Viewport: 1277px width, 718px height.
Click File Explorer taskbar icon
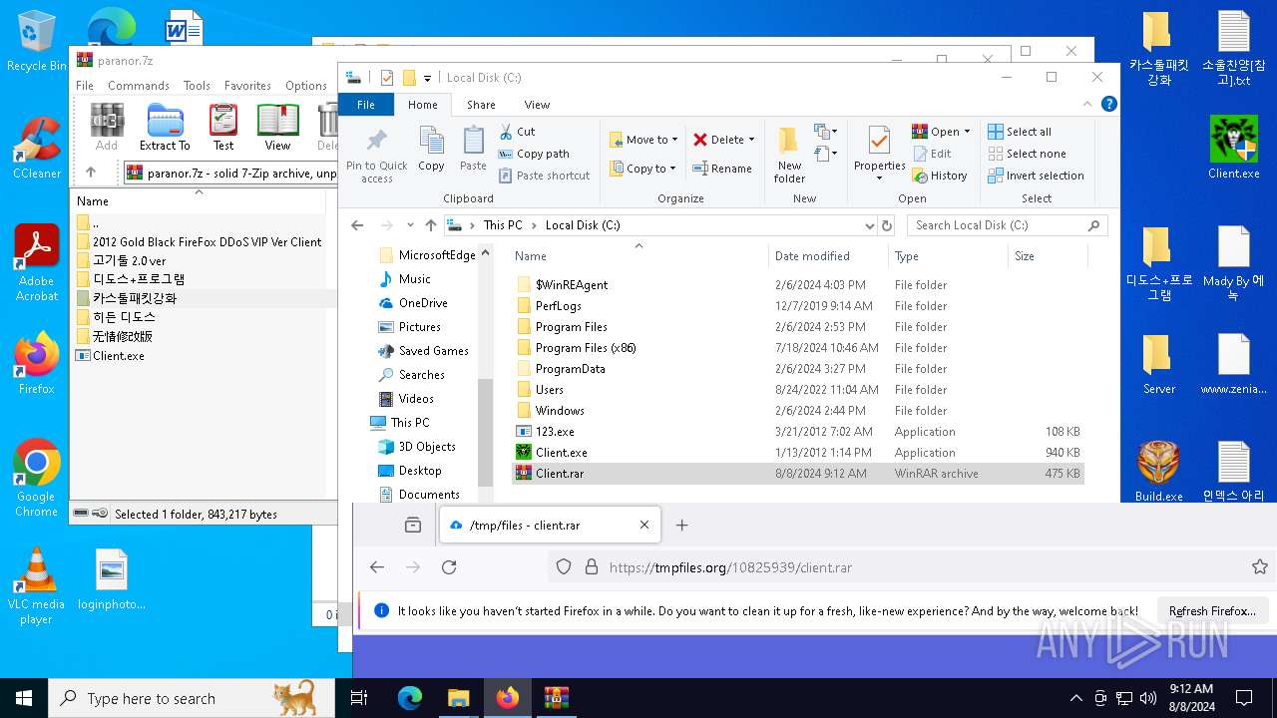point(458,698)
